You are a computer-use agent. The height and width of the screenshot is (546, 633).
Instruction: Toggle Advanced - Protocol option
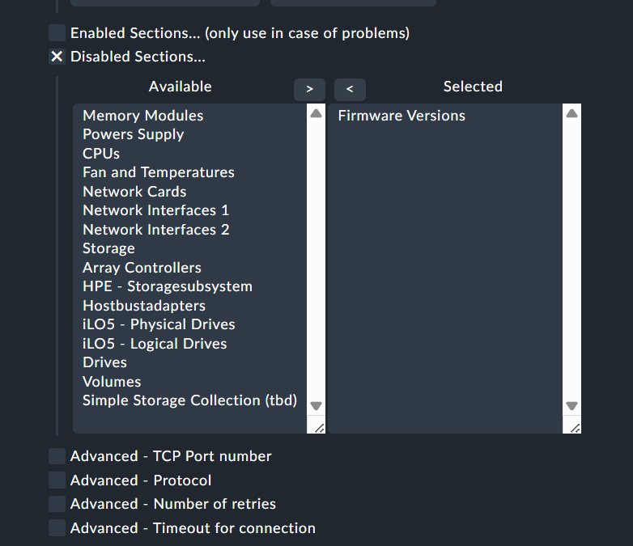[x=57, y=480]
